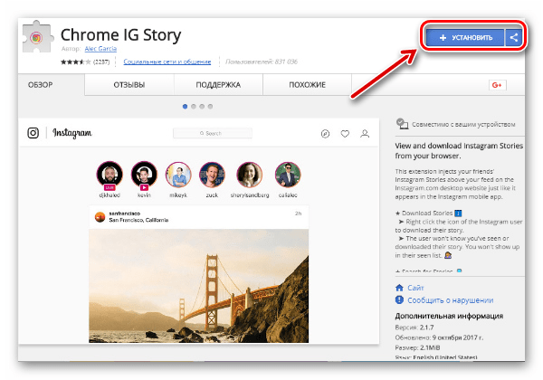Click the heart activity icon
Viewport: 543px width, 380px height.
[346, 134]
